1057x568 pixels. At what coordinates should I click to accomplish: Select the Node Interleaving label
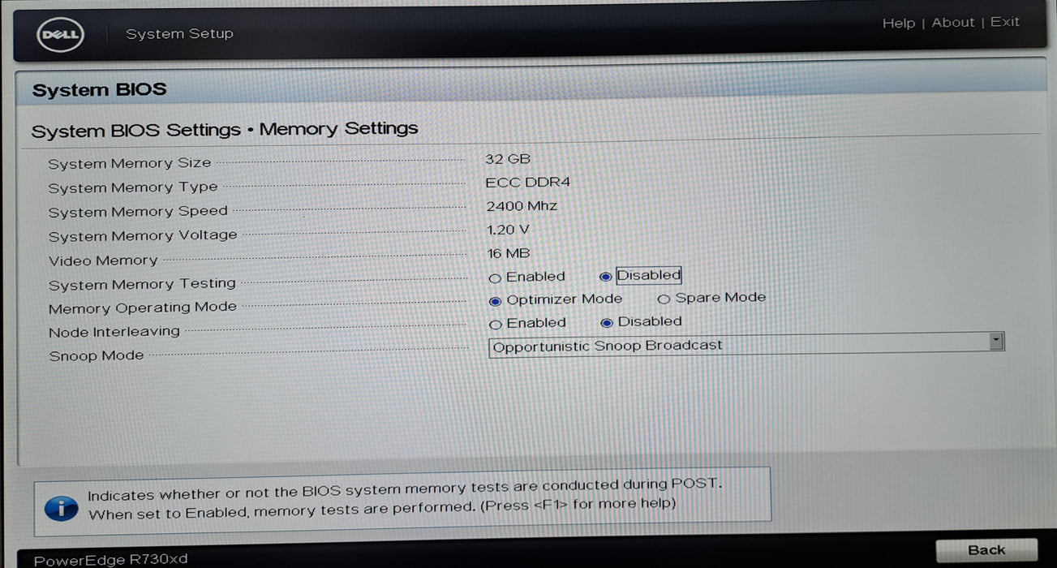click(114, 332)
